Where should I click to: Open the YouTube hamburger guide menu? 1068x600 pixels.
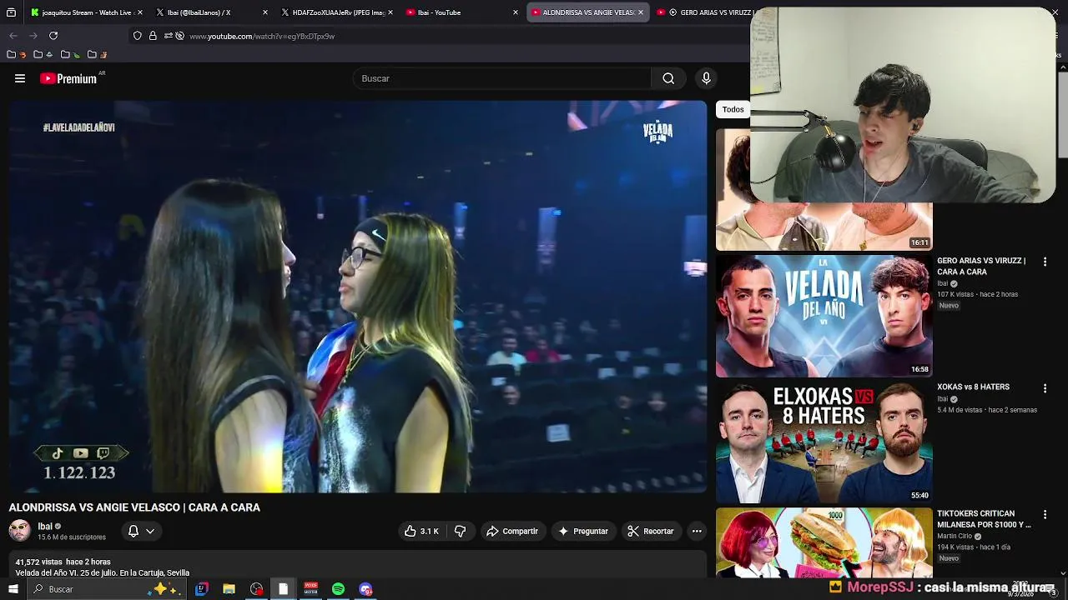point(20,78)
